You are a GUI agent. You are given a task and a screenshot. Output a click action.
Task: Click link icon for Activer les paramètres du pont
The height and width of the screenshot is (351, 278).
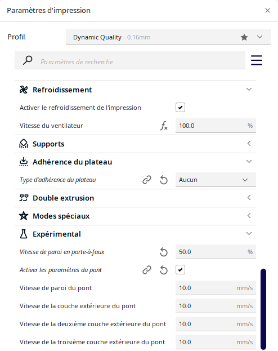pos(147,270)
